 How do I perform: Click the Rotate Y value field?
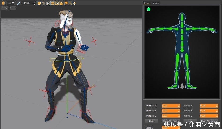[x=207, y=111]
